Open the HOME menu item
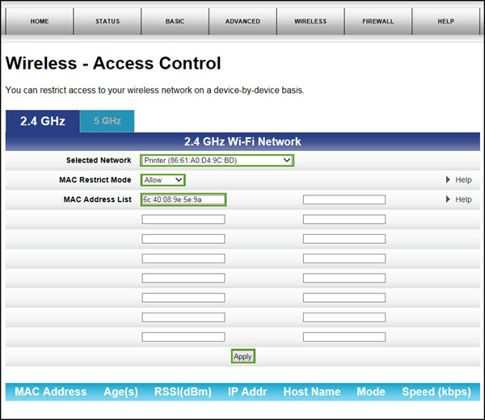Screen dimensions: 485x420 39,21
